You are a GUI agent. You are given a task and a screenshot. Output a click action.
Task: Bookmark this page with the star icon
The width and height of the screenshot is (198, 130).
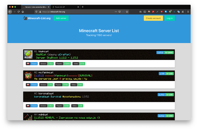point(127,12)
